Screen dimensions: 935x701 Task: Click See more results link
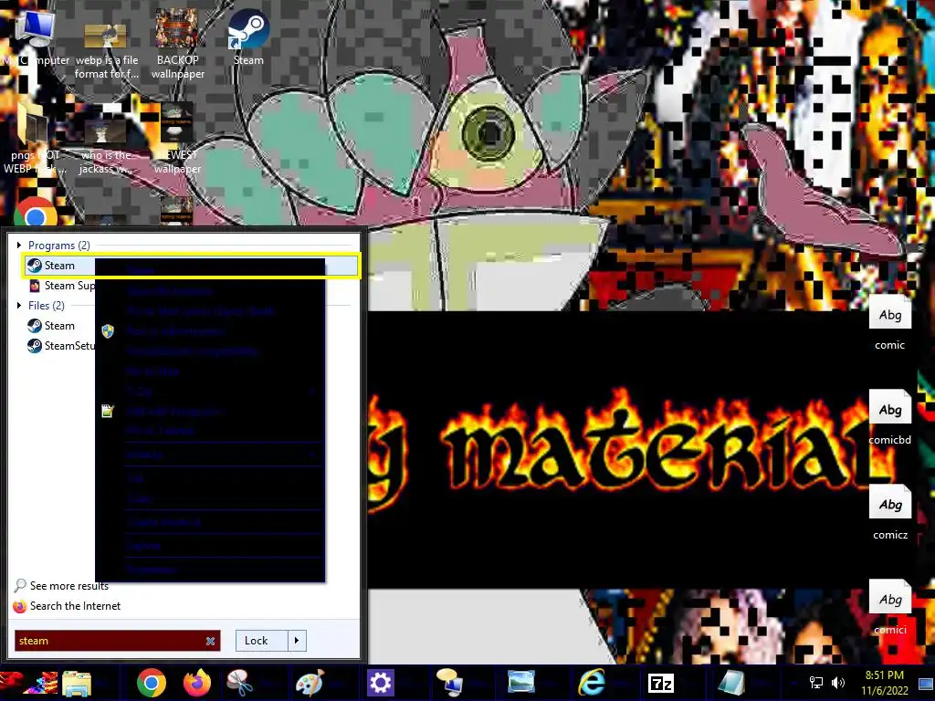point(61,586)
